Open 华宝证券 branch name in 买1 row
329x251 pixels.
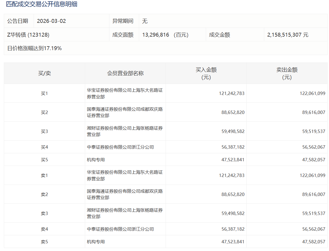point(125,93)
